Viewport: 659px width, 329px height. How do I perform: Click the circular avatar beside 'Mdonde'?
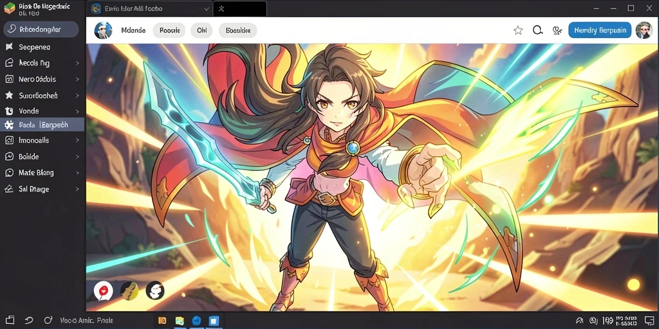coord(103,30)
